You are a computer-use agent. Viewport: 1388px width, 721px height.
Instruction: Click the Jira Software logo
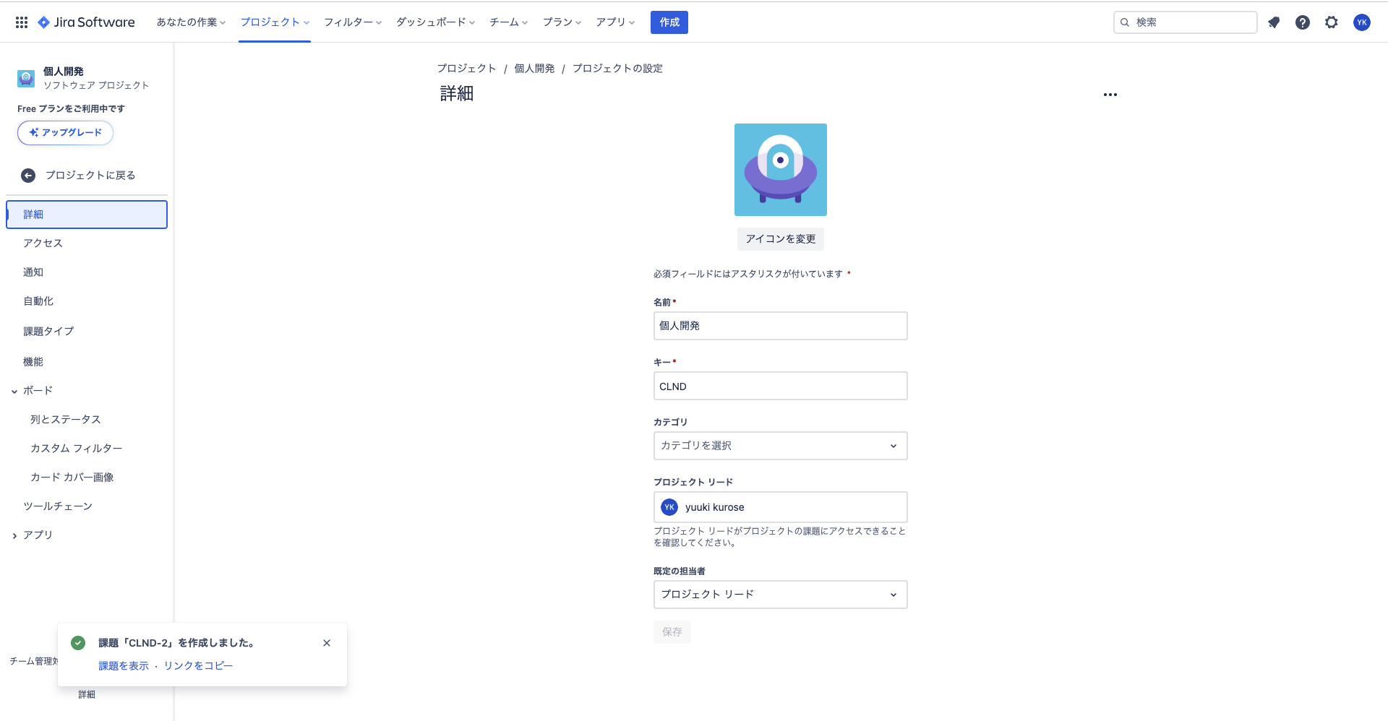[86, 22]
